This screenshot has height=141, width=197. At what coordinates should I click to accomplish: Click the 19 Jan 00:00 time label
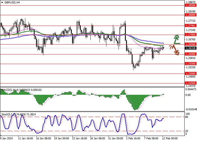(62, 138)
